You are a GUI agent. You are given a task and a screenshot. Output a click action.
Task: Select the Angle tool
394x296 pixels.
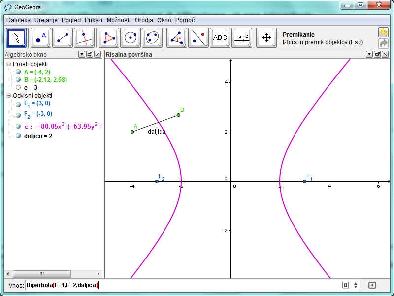click(x=177, y=37)
